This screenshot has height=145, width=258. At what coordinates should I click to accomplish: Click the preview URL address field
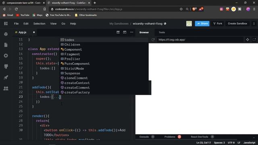(x=200, y=39)
